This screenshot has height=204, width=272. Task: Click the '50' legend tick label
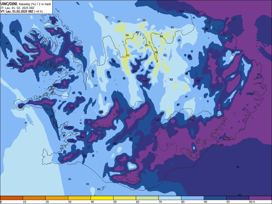[115, 202]
